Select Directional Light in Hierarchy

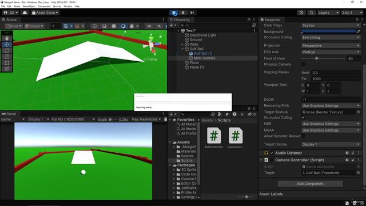202,35
